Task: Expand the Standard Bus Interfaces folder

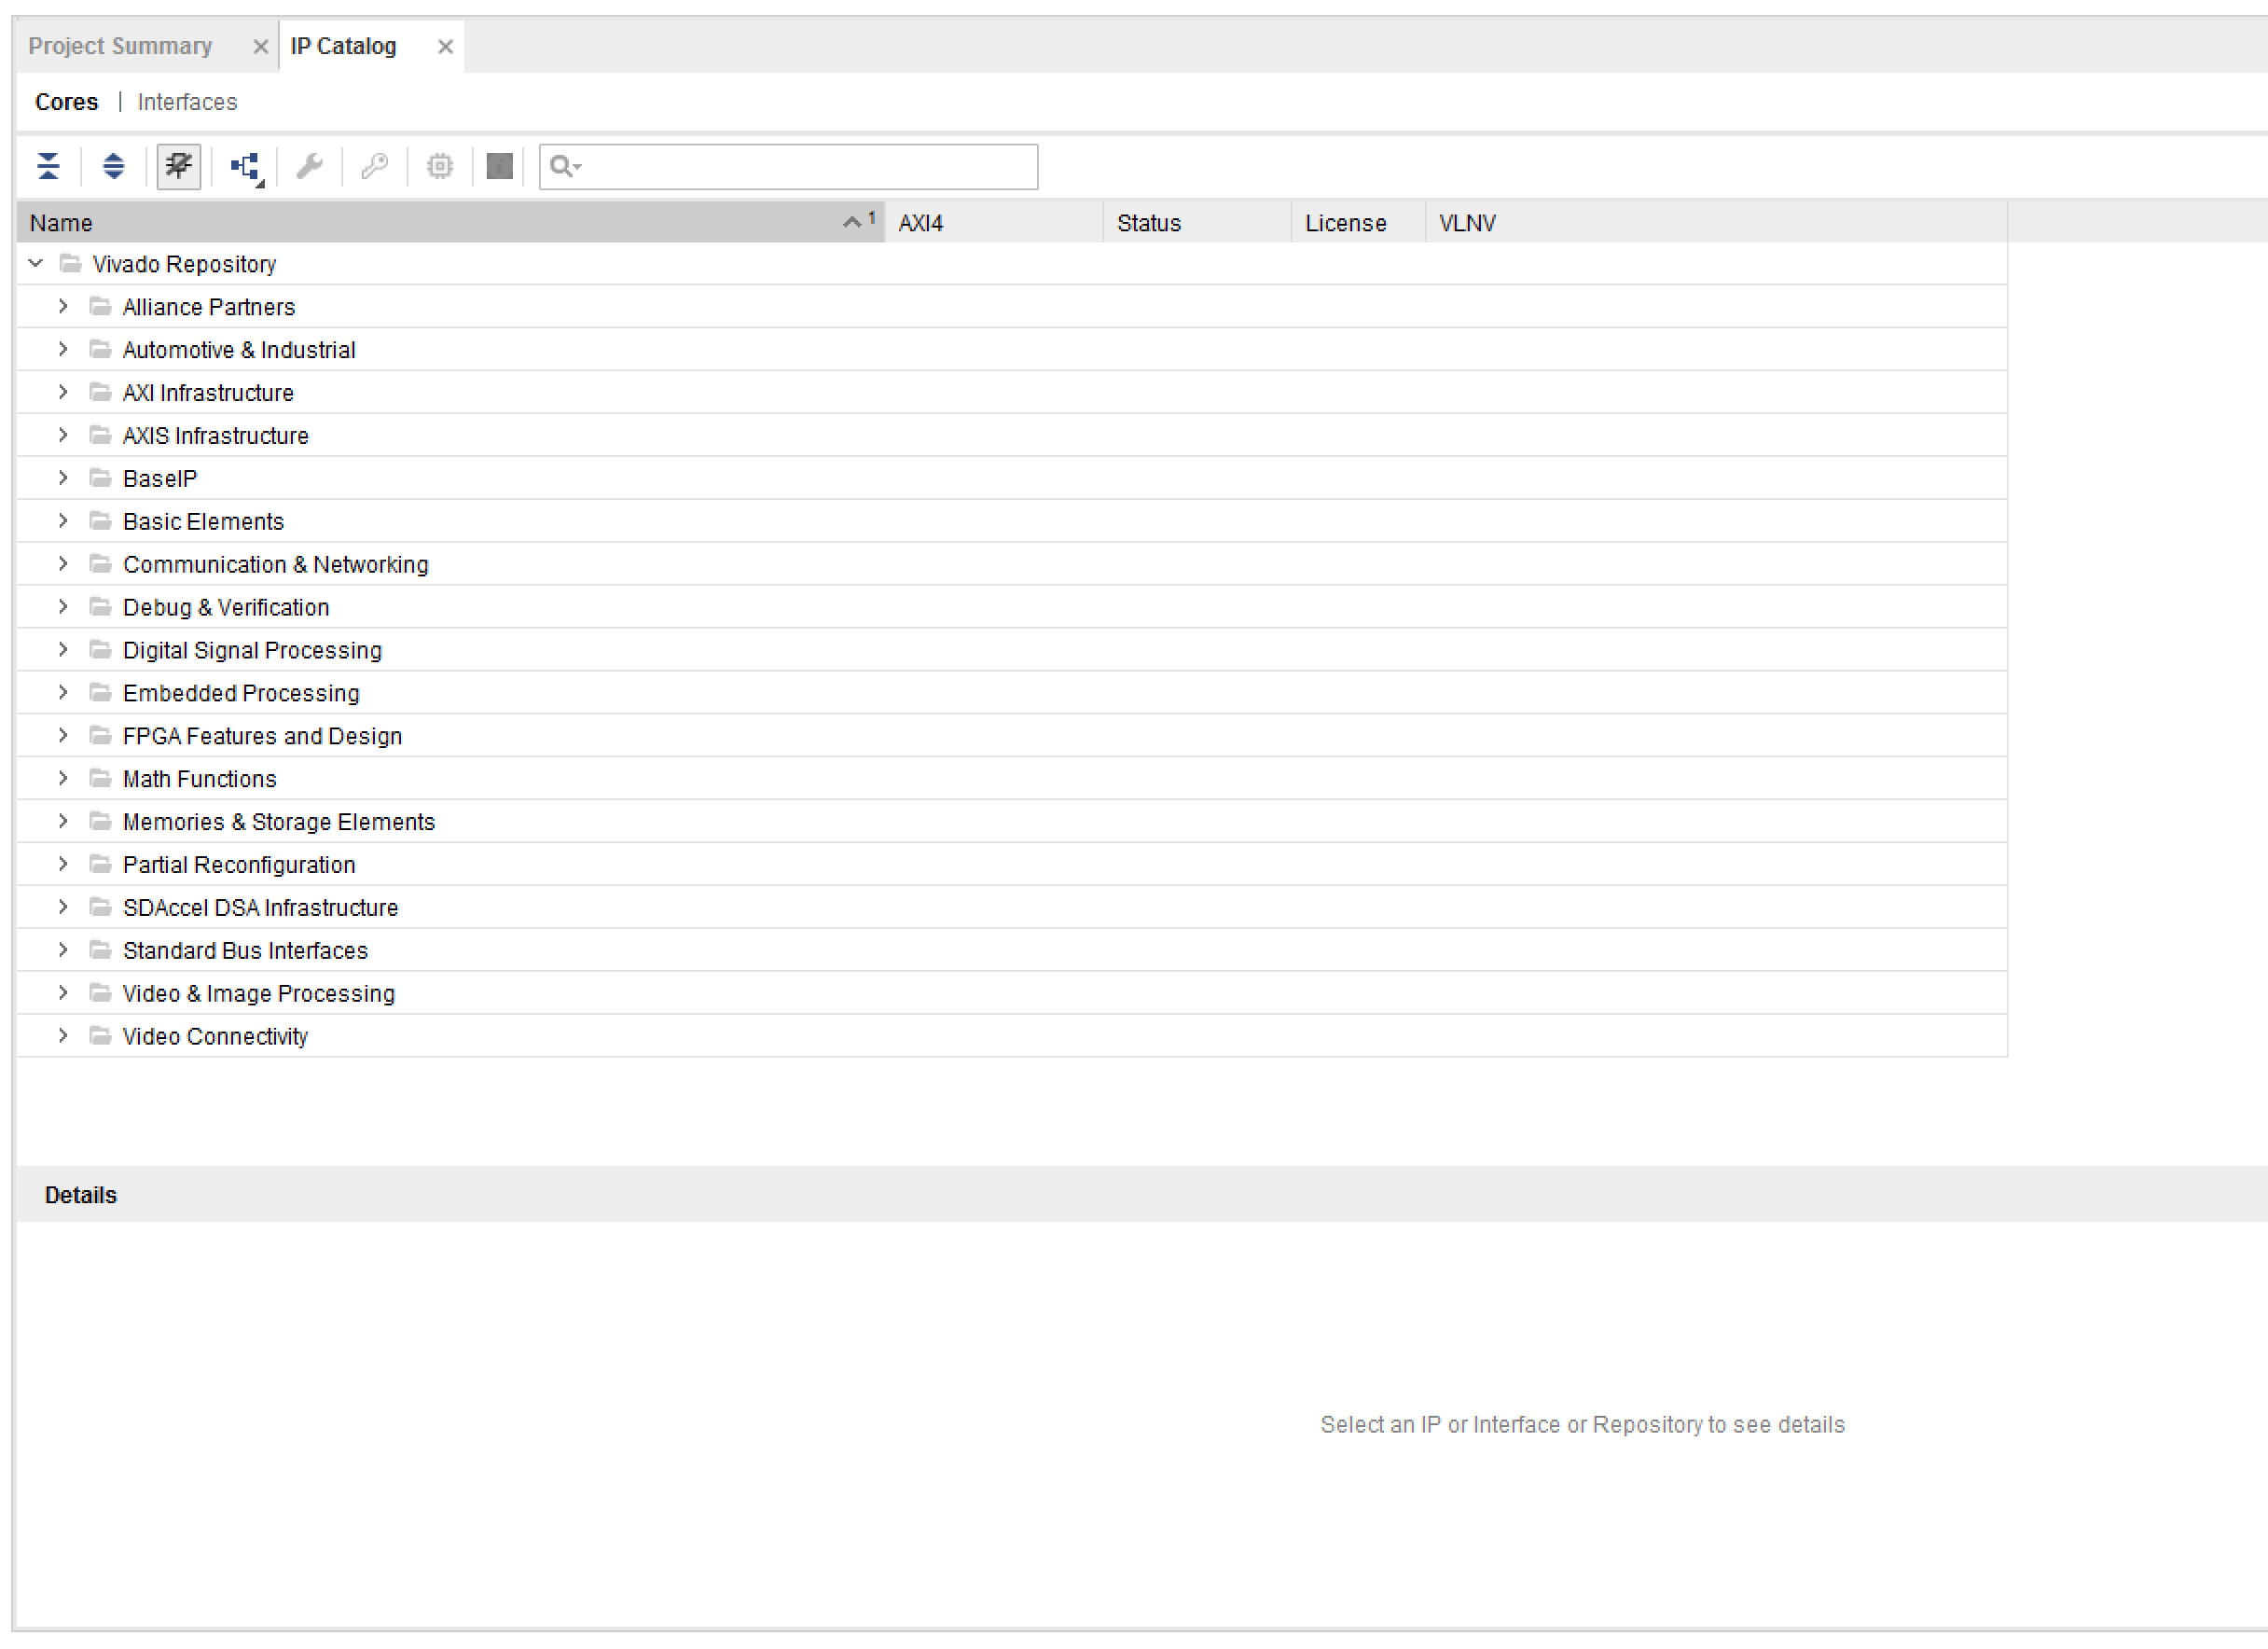Action: [63, 951]
